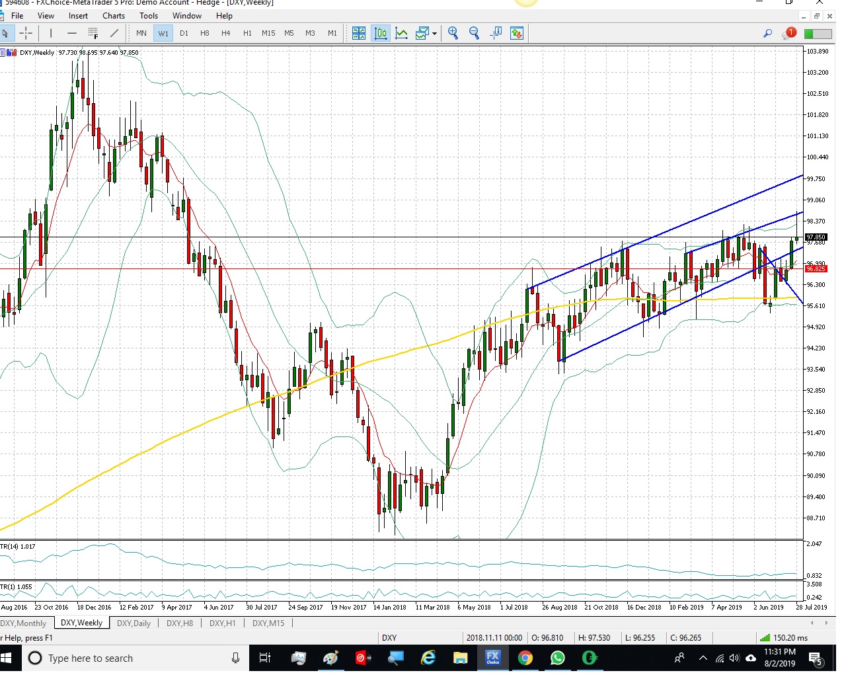Select the Fibonacci retracement tool
The image size is (846, 677).
(93, 33)
